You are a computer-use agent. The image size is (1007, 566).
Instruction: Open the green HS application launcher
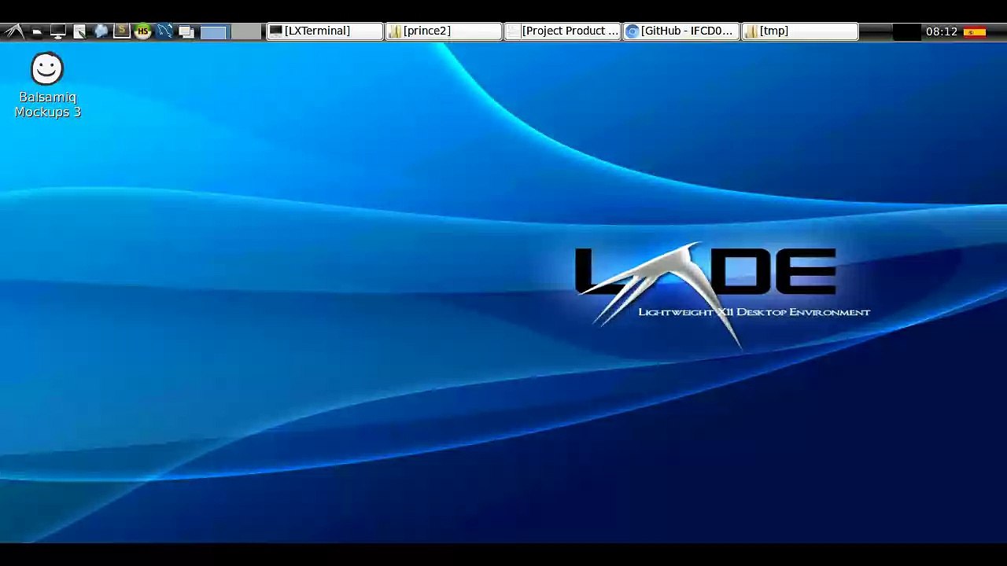point(143,31)
